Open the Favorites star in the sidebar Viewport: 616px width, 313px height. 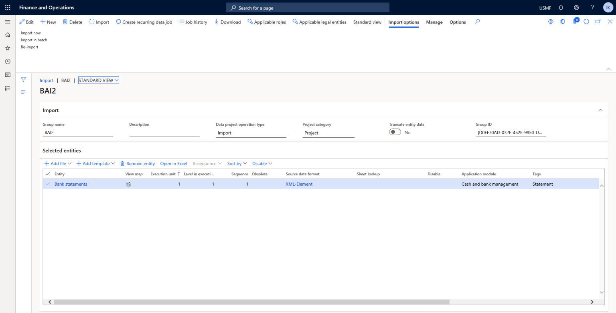7,48
